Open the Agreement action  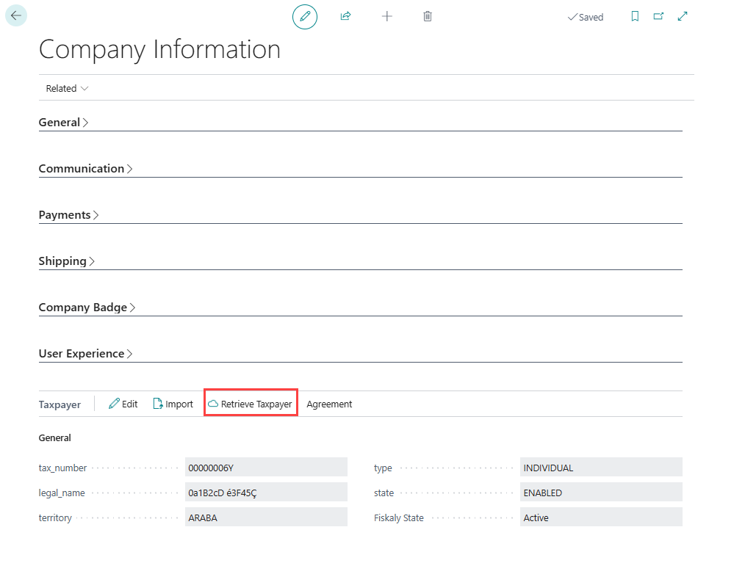coord(329,404)
